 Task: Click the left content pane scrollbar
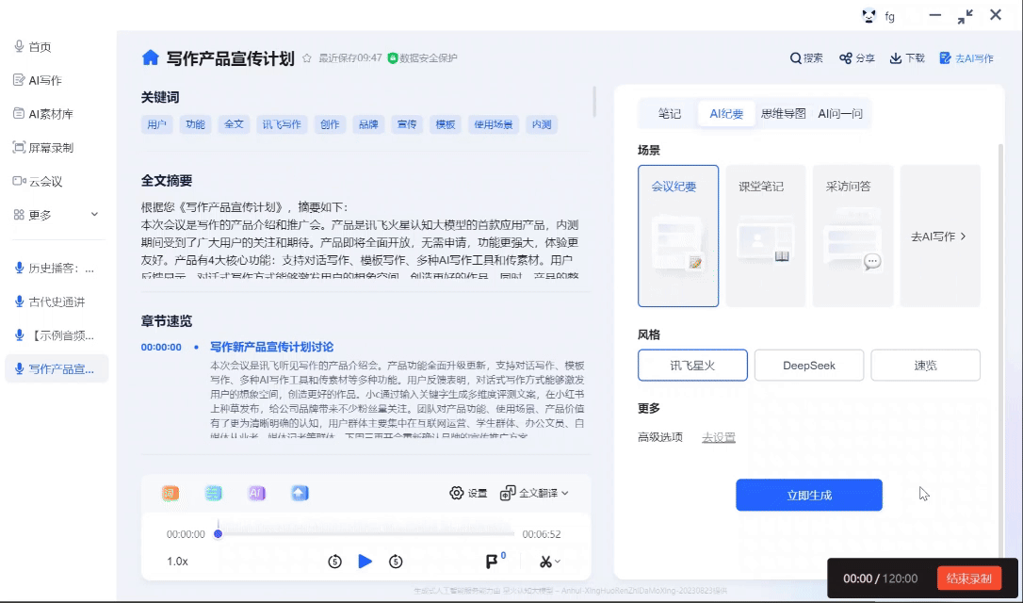pyautogui.click(x=594, y=101)
